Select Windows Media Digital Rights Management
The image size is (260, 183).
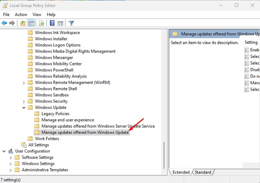click(75, 52)
